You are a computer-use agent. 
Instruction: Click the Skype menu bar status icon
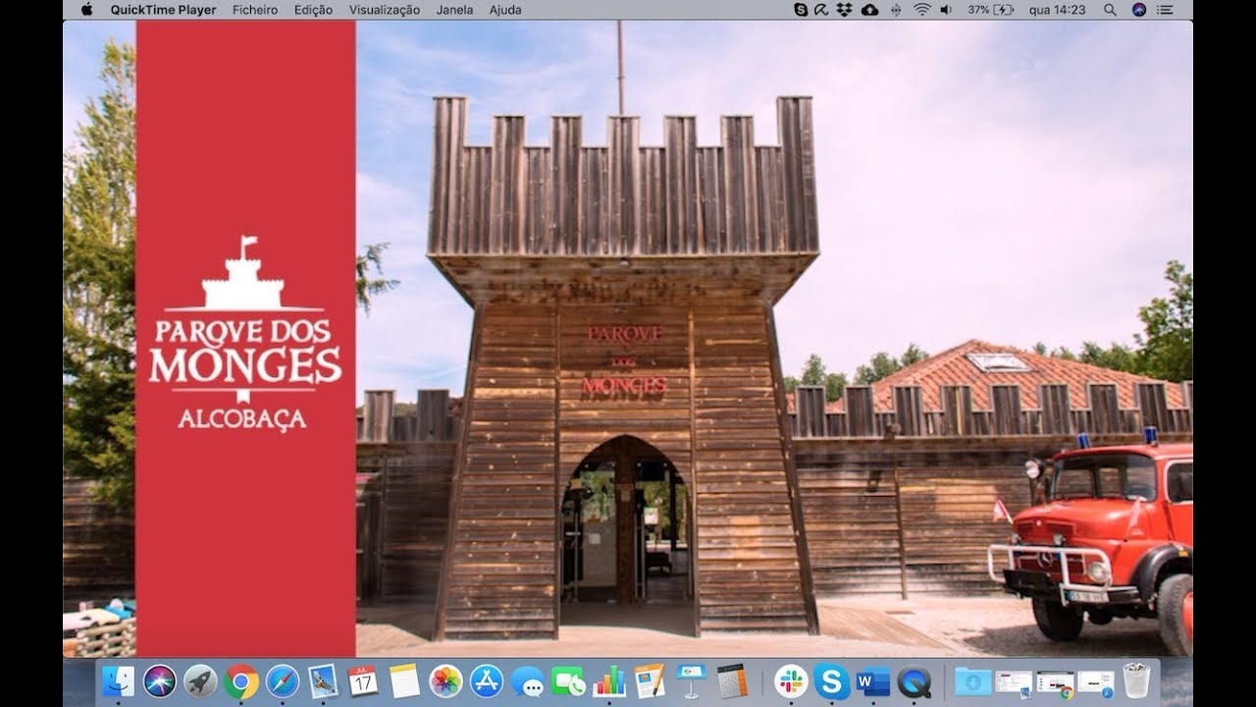point(801,10)
